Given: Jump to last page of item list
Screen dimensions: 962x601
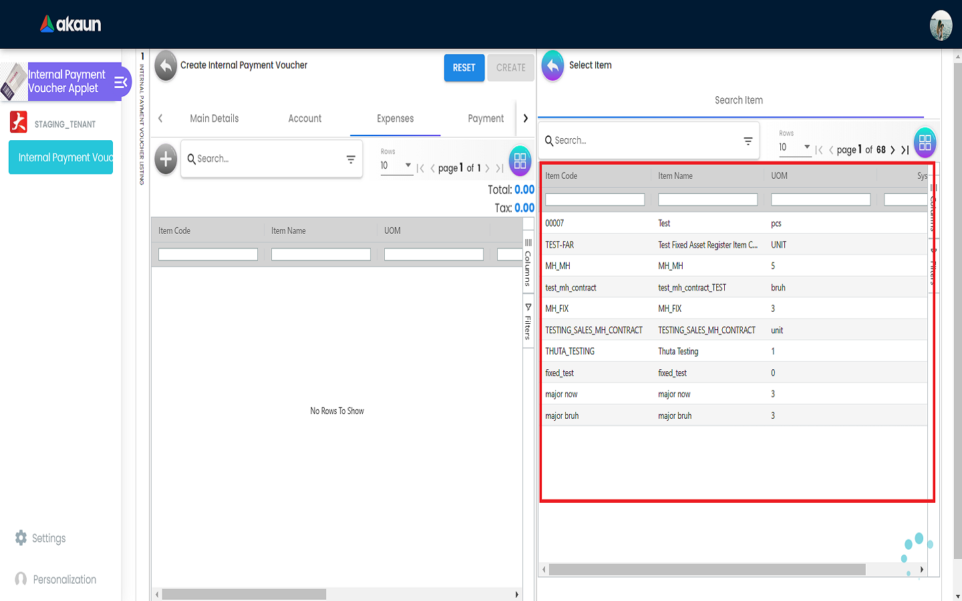Looking at the screenshot, I should [x=905, y=150].
